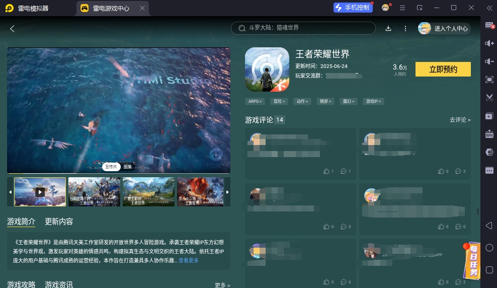The image size is (497, 288).
Task: Decrease volume with the speaker minus icon
Action: pos(489,61)
